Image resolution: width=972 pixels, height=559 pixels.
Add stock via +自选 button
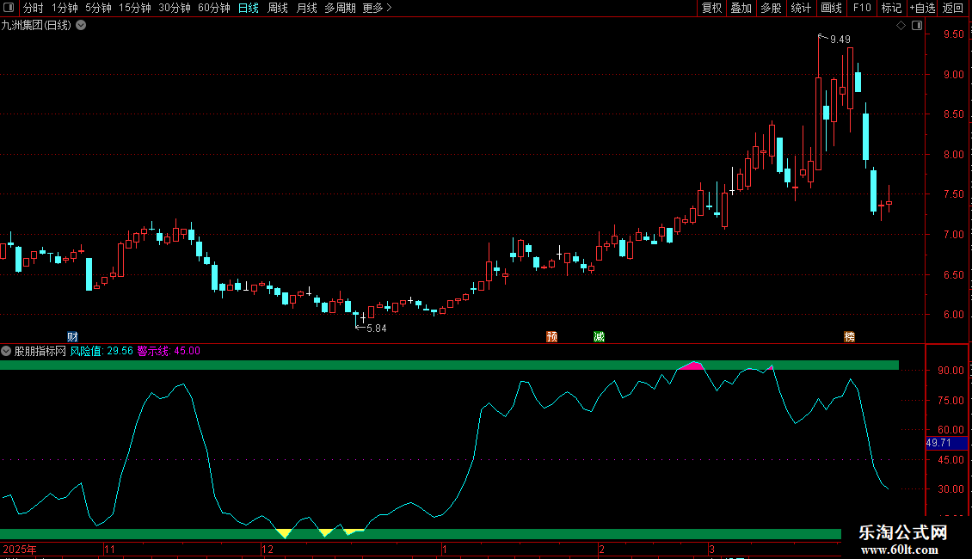pos(922,8)
